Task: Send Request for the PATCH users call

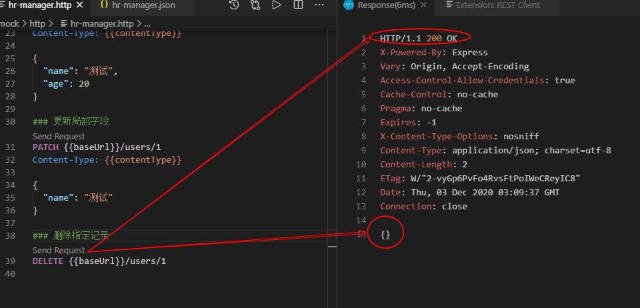Action: click(59, 136)
